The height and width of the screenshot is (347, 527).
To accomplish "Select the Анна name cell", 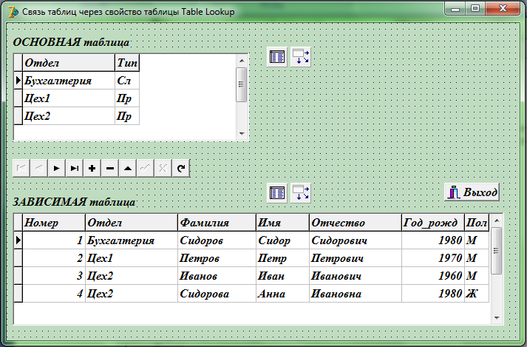I will click(282, 294).
